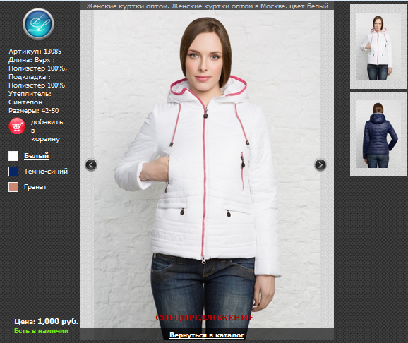Click добавить в корзину text

coord(47,130)
